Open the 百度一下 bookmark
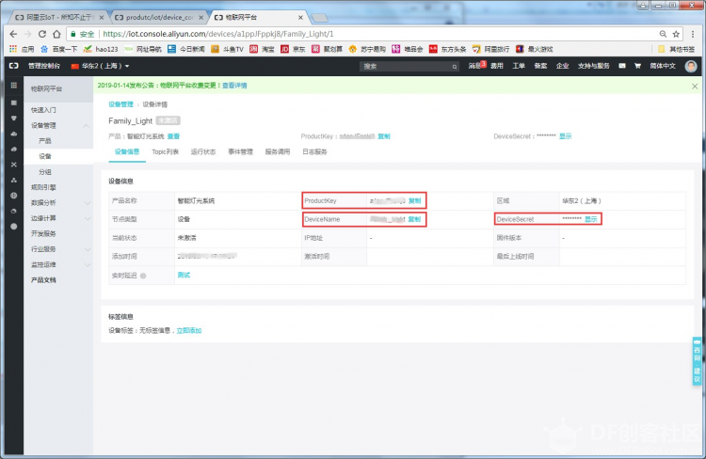 tap(59, 49)
